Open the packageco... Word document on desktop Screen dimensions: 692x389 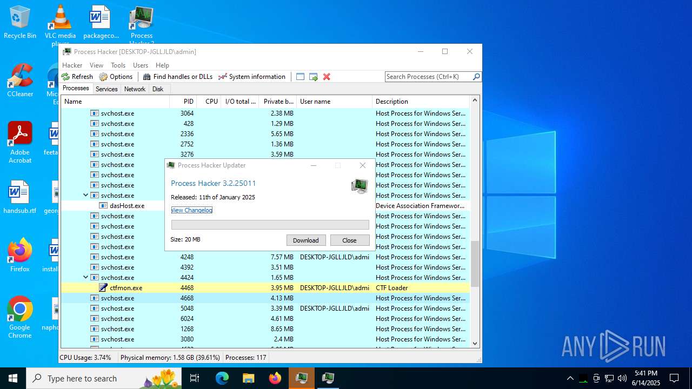pyautogui.click(x=101, y=23)
